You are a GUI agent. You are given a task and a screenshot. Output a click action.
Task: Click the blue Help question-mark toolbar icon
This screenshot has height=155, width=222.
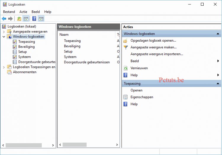point(34,19)
